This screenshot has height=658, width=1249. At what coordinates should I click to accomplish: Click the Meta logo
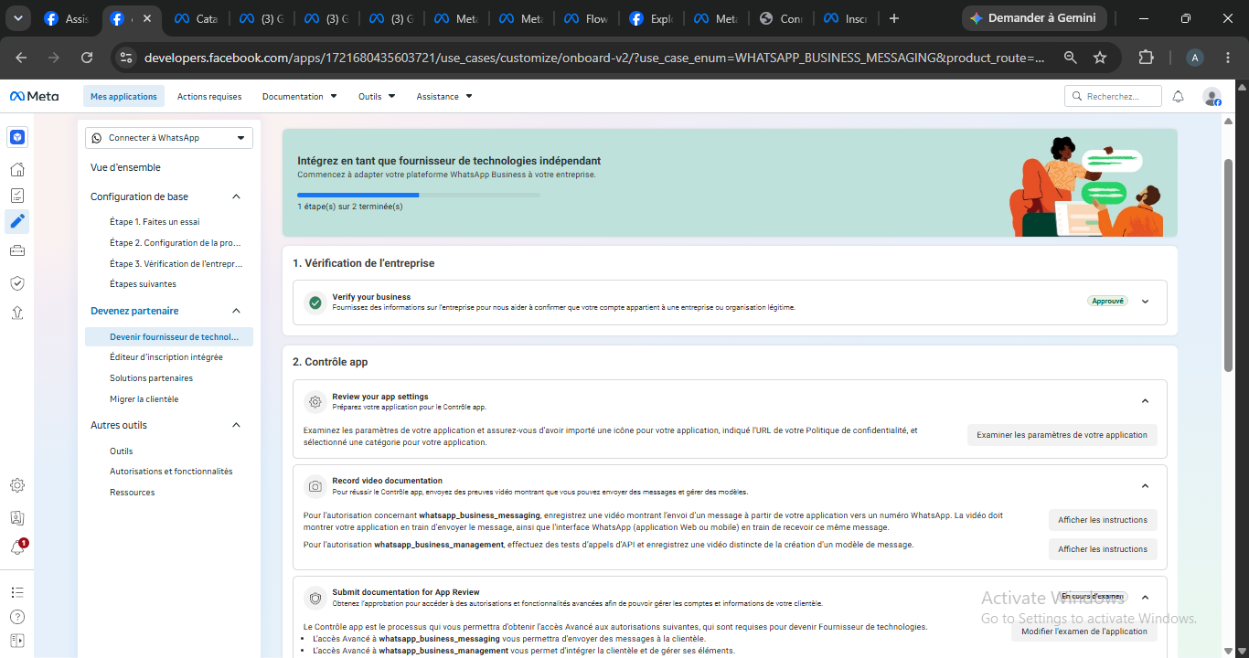pos(34,96)
